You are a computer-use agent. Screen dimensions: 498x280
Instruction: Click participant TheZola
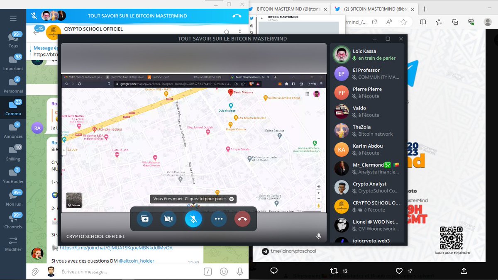tap(368, 130)
